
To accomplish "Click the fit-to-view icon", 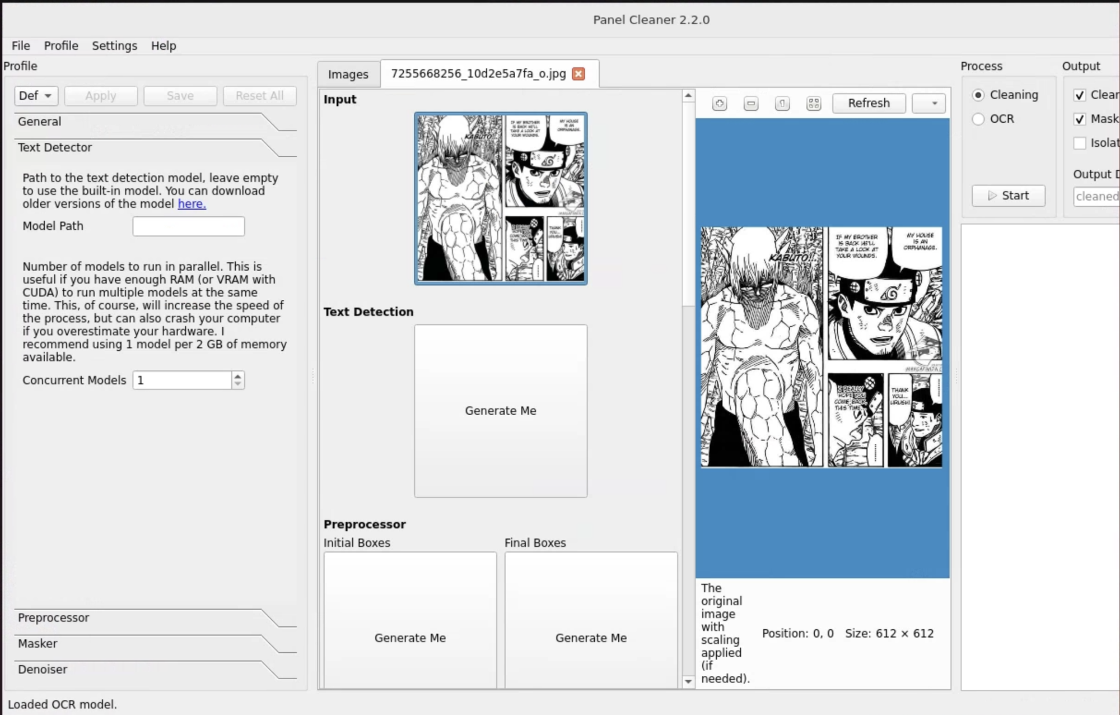I will [x=814, y=103].
